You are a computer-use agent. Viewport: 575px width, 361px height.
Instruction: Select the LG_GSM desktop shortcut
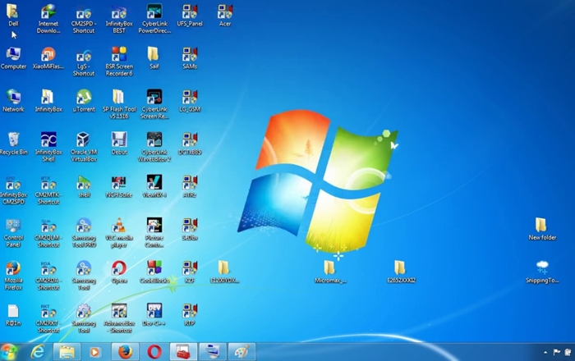(190, 101)
